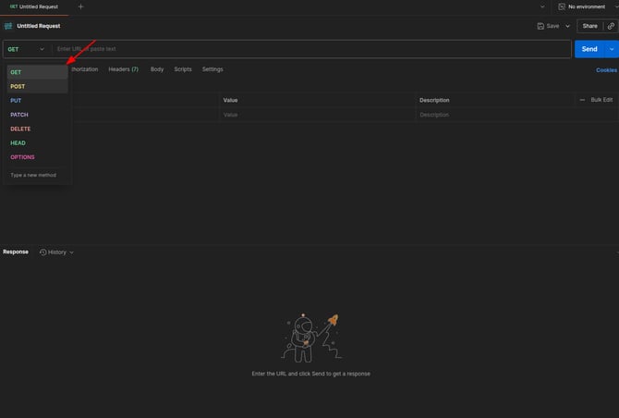
Task: Click the Enter URL input field
Action: [305, 49]
